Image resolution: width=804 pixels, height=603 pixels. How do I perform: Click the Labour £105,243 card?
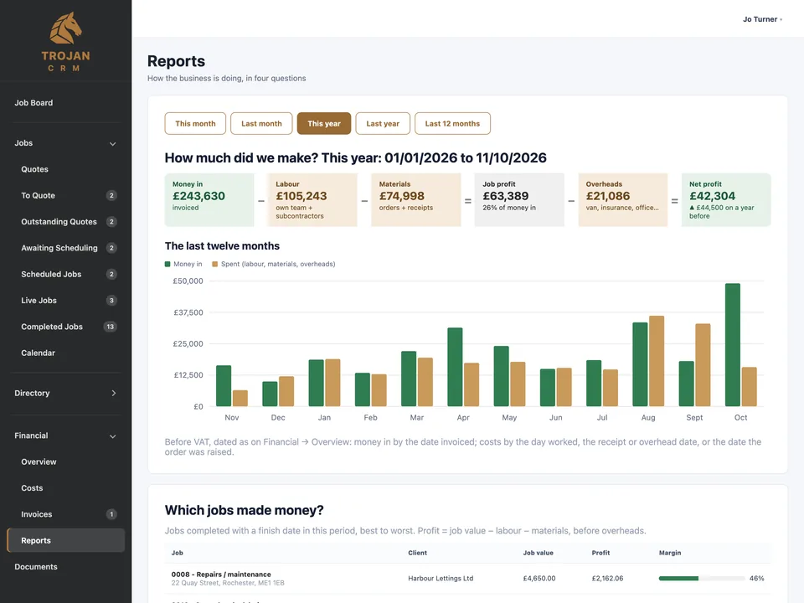pyautogui.click(x=312, y=200)
